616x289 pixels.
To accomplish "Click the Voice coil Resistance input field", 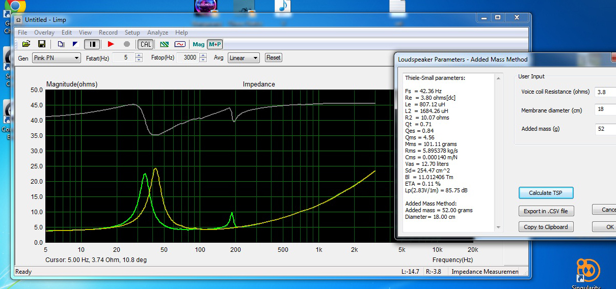I will [x=605, y=92].
